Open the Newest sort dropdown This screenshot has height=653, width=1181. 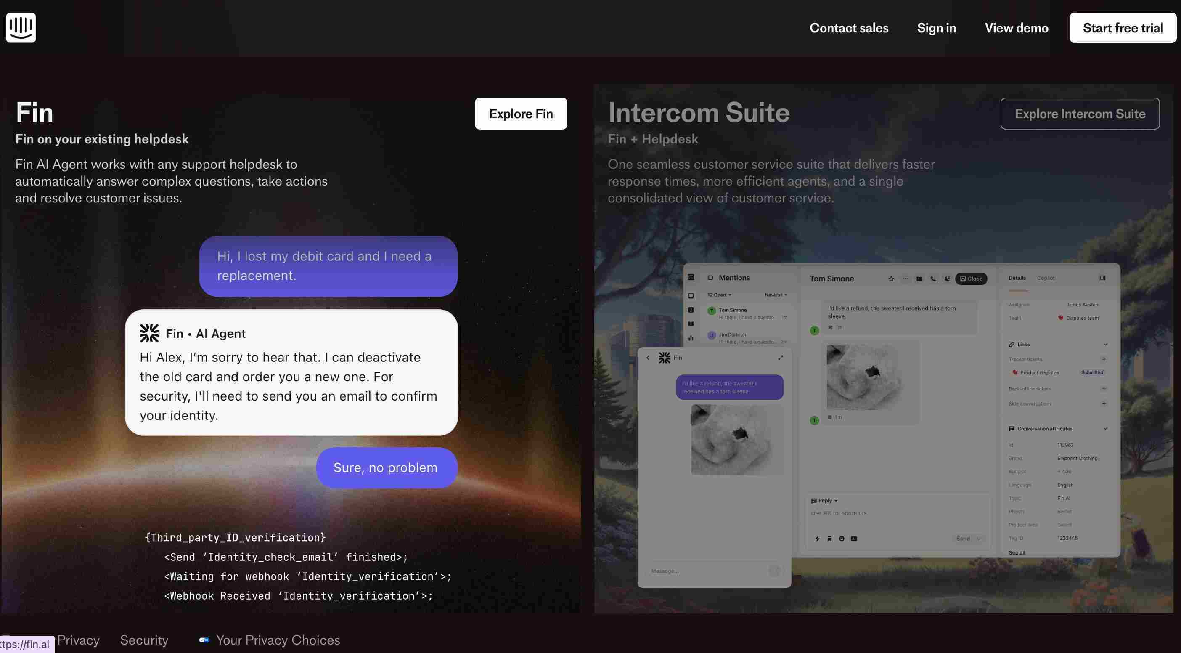point(775,295)
